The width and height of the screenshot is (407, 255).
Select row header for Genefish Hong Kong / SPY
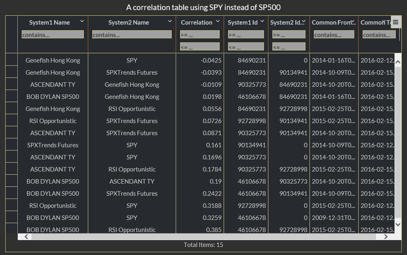(x=11, y=60)
